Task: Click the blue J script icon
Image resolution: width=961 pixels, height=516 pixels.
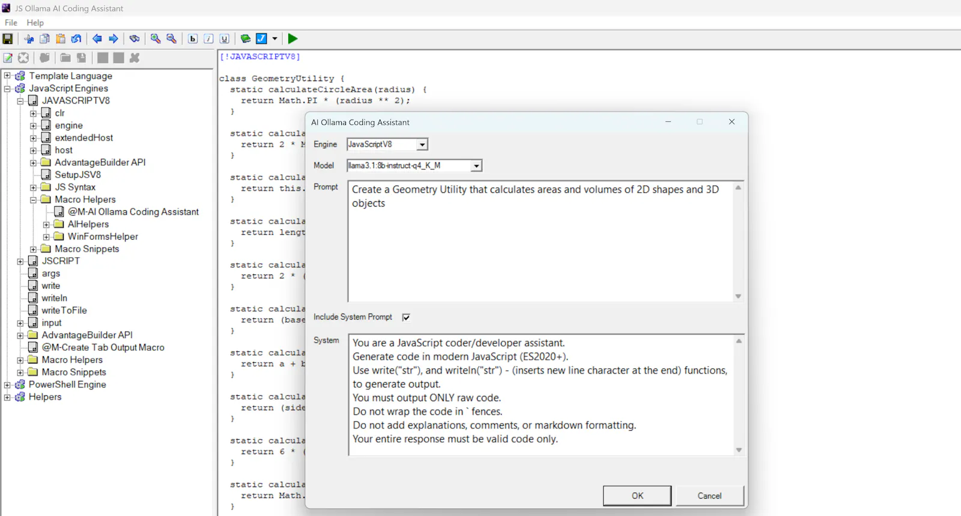Action: pyautogui.click(x=262, y=38)
